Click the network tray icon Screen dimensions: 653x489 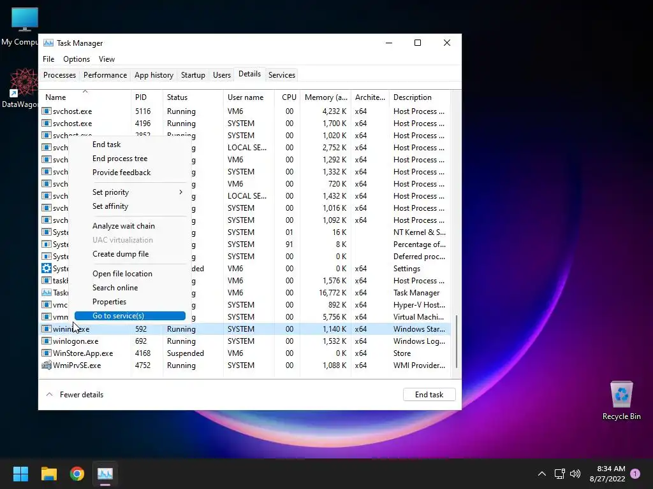click(559, 473)
